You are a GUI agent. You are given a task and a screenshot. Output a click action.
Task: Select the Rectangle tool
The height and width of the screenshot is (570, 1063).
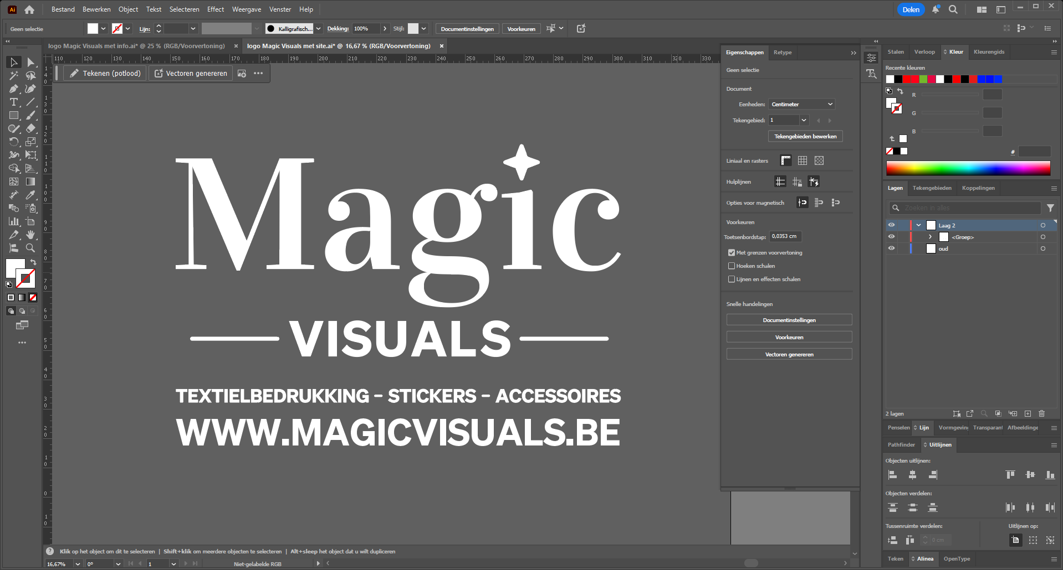14,116
